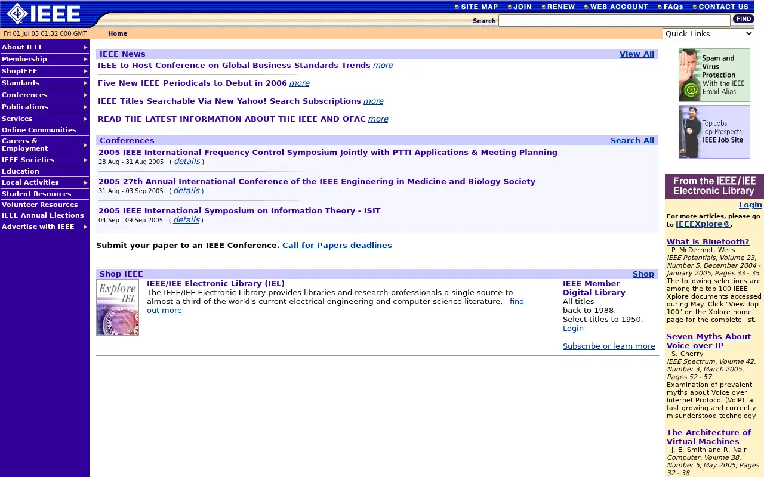This screenshot has height=477, width=764.
Task: Open the IEEEXplore link
Action: (x=703, y=224)
